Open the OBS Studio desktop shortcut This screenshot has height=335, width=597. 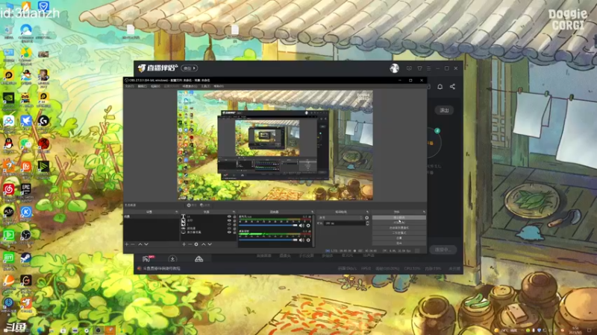26,234
